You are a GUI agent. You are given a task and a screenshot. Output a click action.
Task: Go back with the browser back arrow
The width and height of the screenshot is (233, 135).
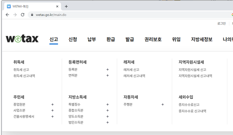[7, 15]
